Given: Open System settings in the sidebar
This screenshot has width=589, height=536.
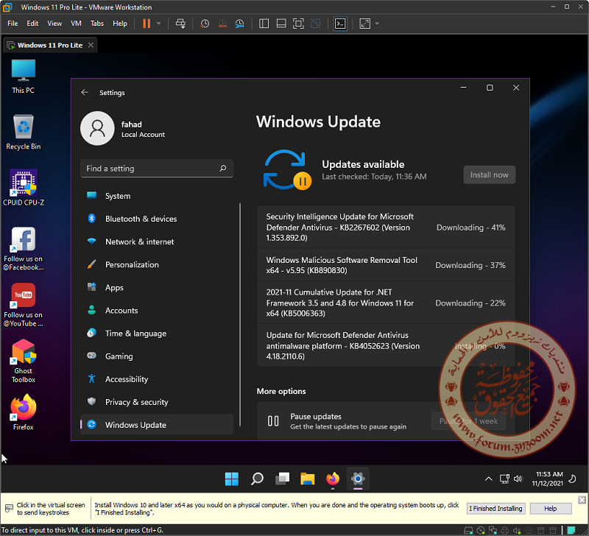Looking at the screenshot, I should pos(157,196).
